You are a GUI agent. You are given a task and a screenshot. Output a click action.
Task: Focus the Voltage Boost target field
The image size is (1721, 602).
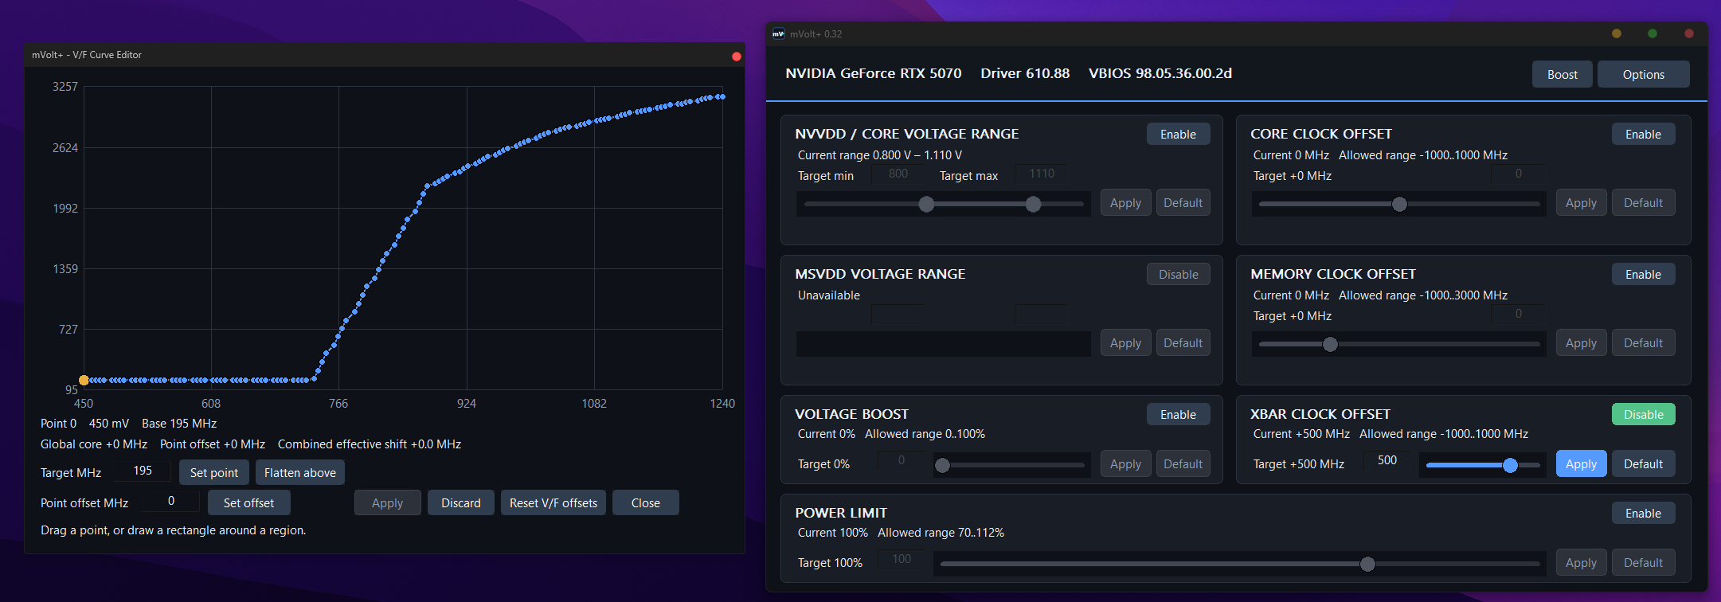902,460
